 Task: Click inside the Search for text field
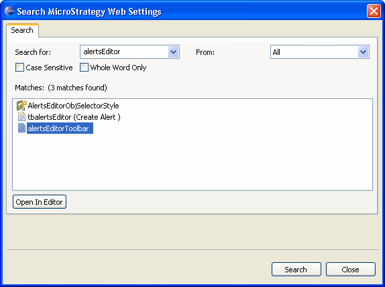coord(124,52)
